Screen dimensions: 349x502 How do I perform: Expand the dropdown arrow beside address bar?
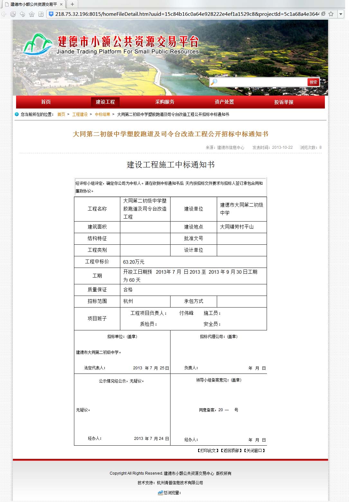coord(341,14)
